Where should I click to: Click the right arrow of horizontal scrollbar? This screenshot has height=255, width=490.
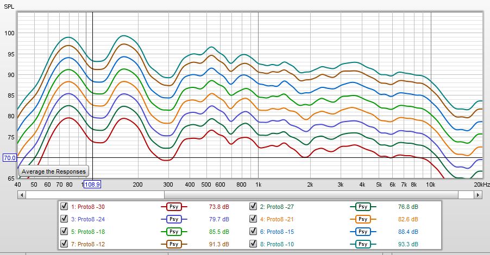[x=478, y=195]
